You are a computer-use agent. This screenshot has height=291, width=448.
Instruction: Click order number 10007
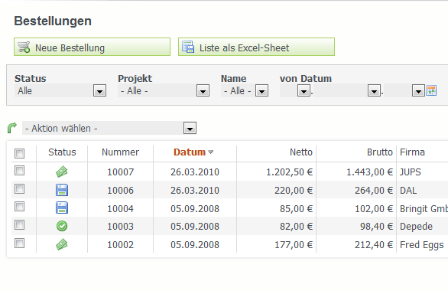point(120,172)
